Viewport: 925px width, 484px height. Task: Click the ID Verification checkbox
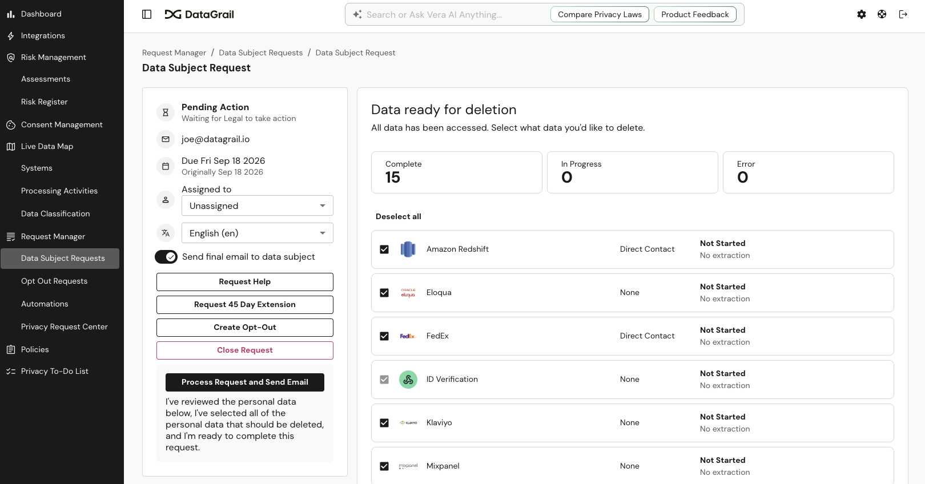(384, 380)
